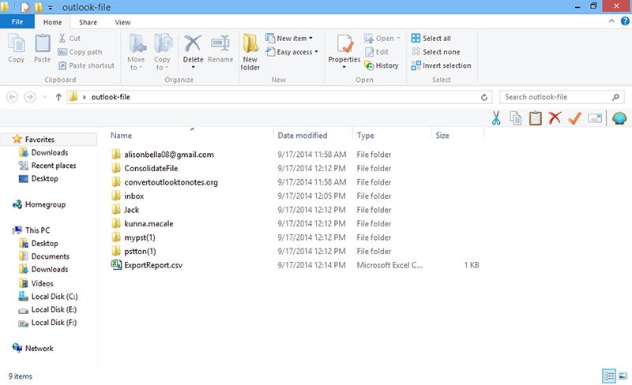Click the orange checkmark properties toolbar icon
Viewport: 632px width, 385px height.
point(575,118)
